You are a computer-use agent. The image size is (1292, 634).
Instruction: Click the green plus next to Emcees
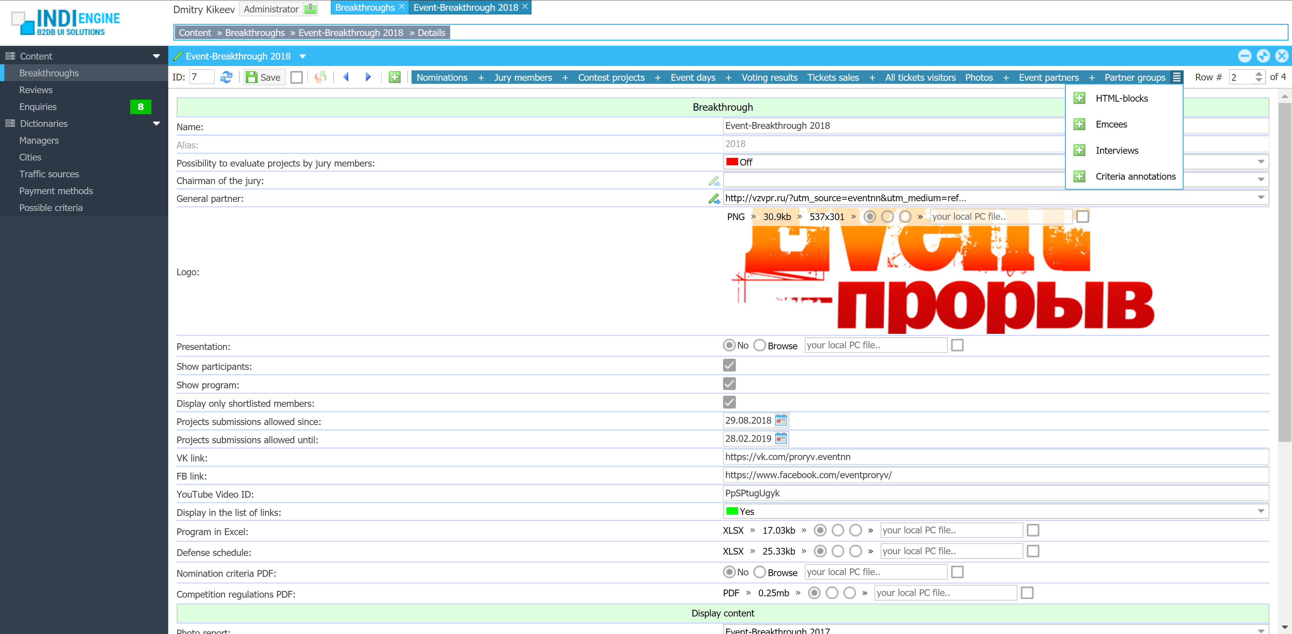1079,125
